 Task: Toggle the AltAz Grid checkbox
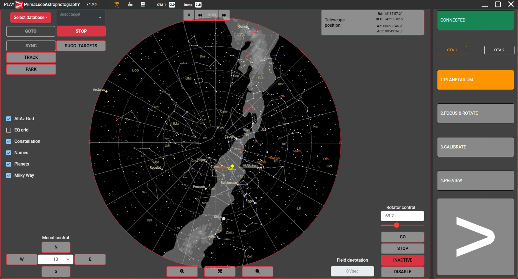pyautogui.click(x=9, y=119)
